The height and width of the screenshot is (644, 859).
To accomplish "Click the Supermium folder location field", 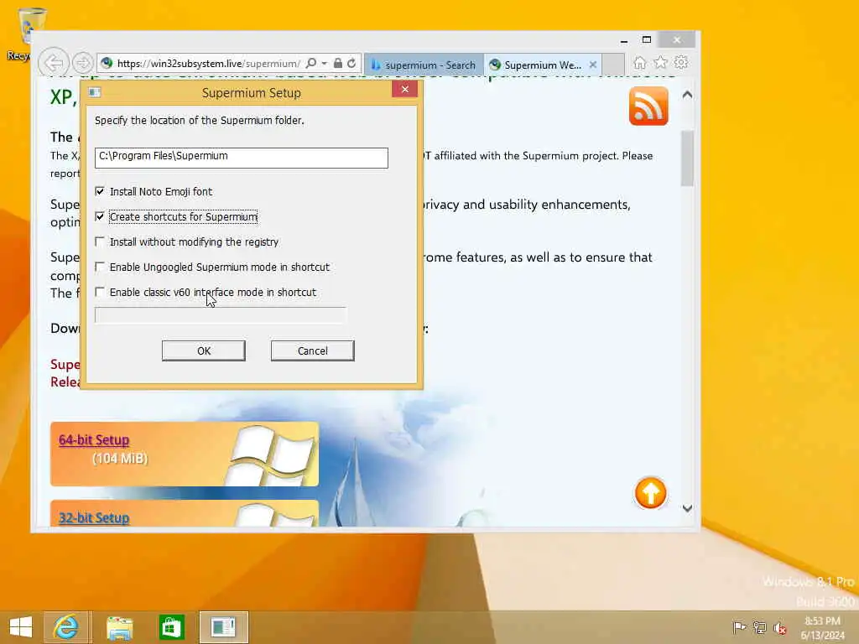I will click(241, 158).
